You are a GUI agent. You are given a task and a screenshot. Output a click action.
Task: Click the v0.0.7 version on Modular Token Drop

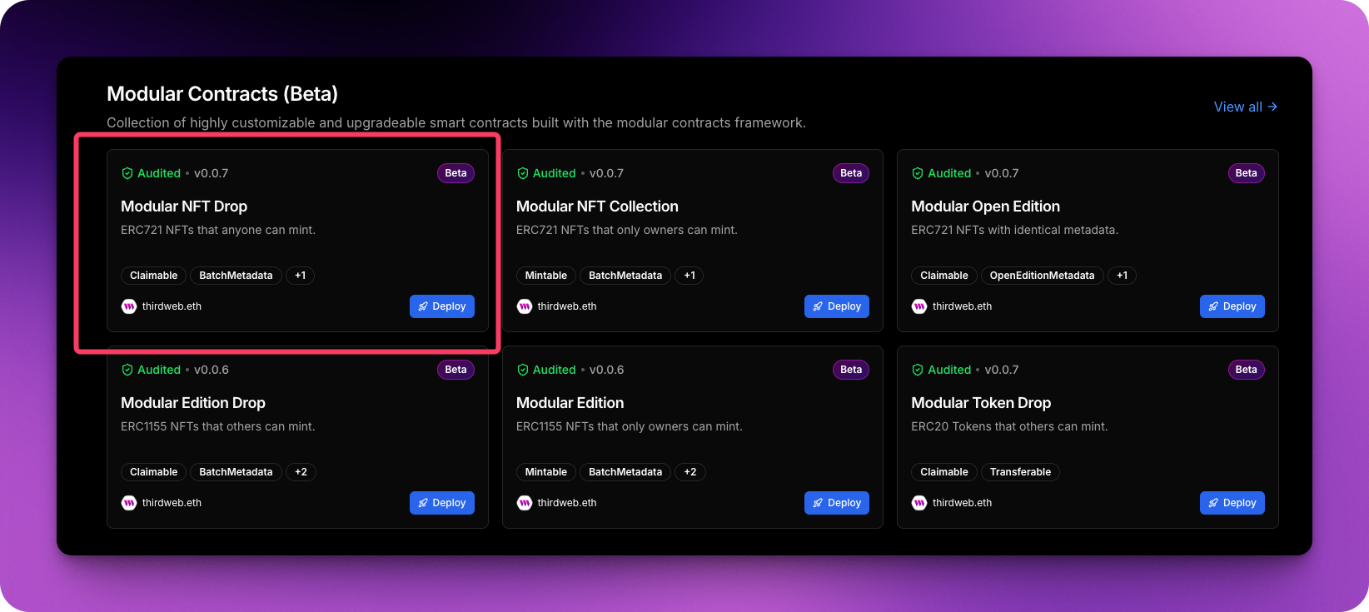point(1002,370)
